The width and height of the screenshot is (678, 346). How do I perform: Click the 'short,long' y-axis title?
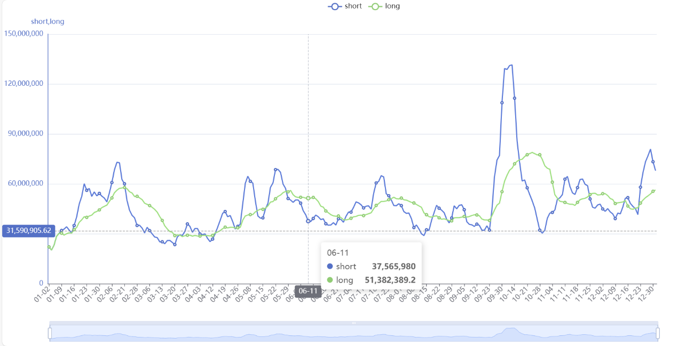(48, 22)
